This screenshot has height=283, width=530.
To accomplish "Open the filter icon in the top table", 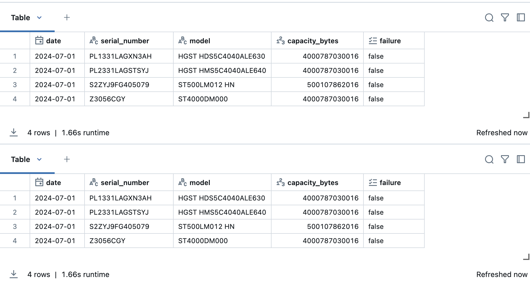I will point(505,18).
